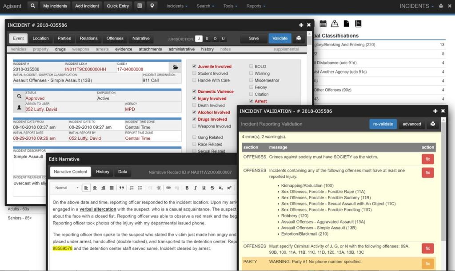Image resolution: width=455 pixels, height=271 pixels.
Task: Apply italic formatting in narrative editor
Action: [x=196, y=188]
